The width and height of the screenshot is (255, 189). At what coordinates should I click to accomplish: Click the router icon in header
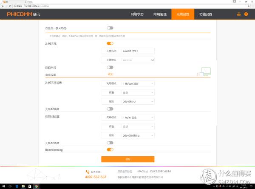coord(239,14)
